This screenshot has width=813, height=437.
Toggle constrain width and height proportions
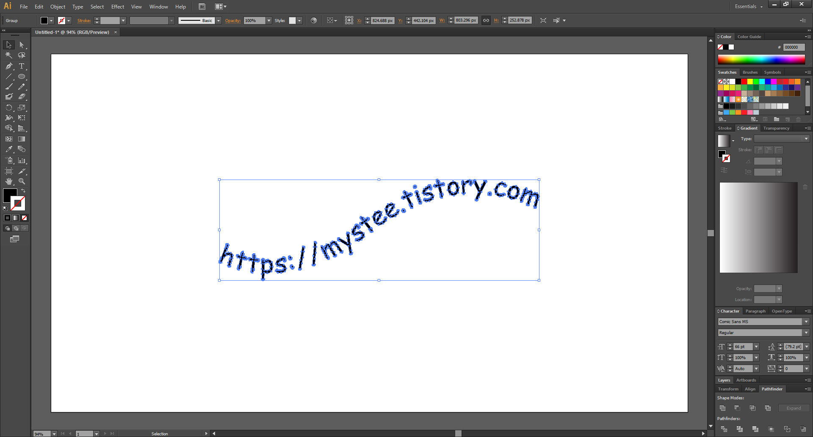click(x=486, y=20)
